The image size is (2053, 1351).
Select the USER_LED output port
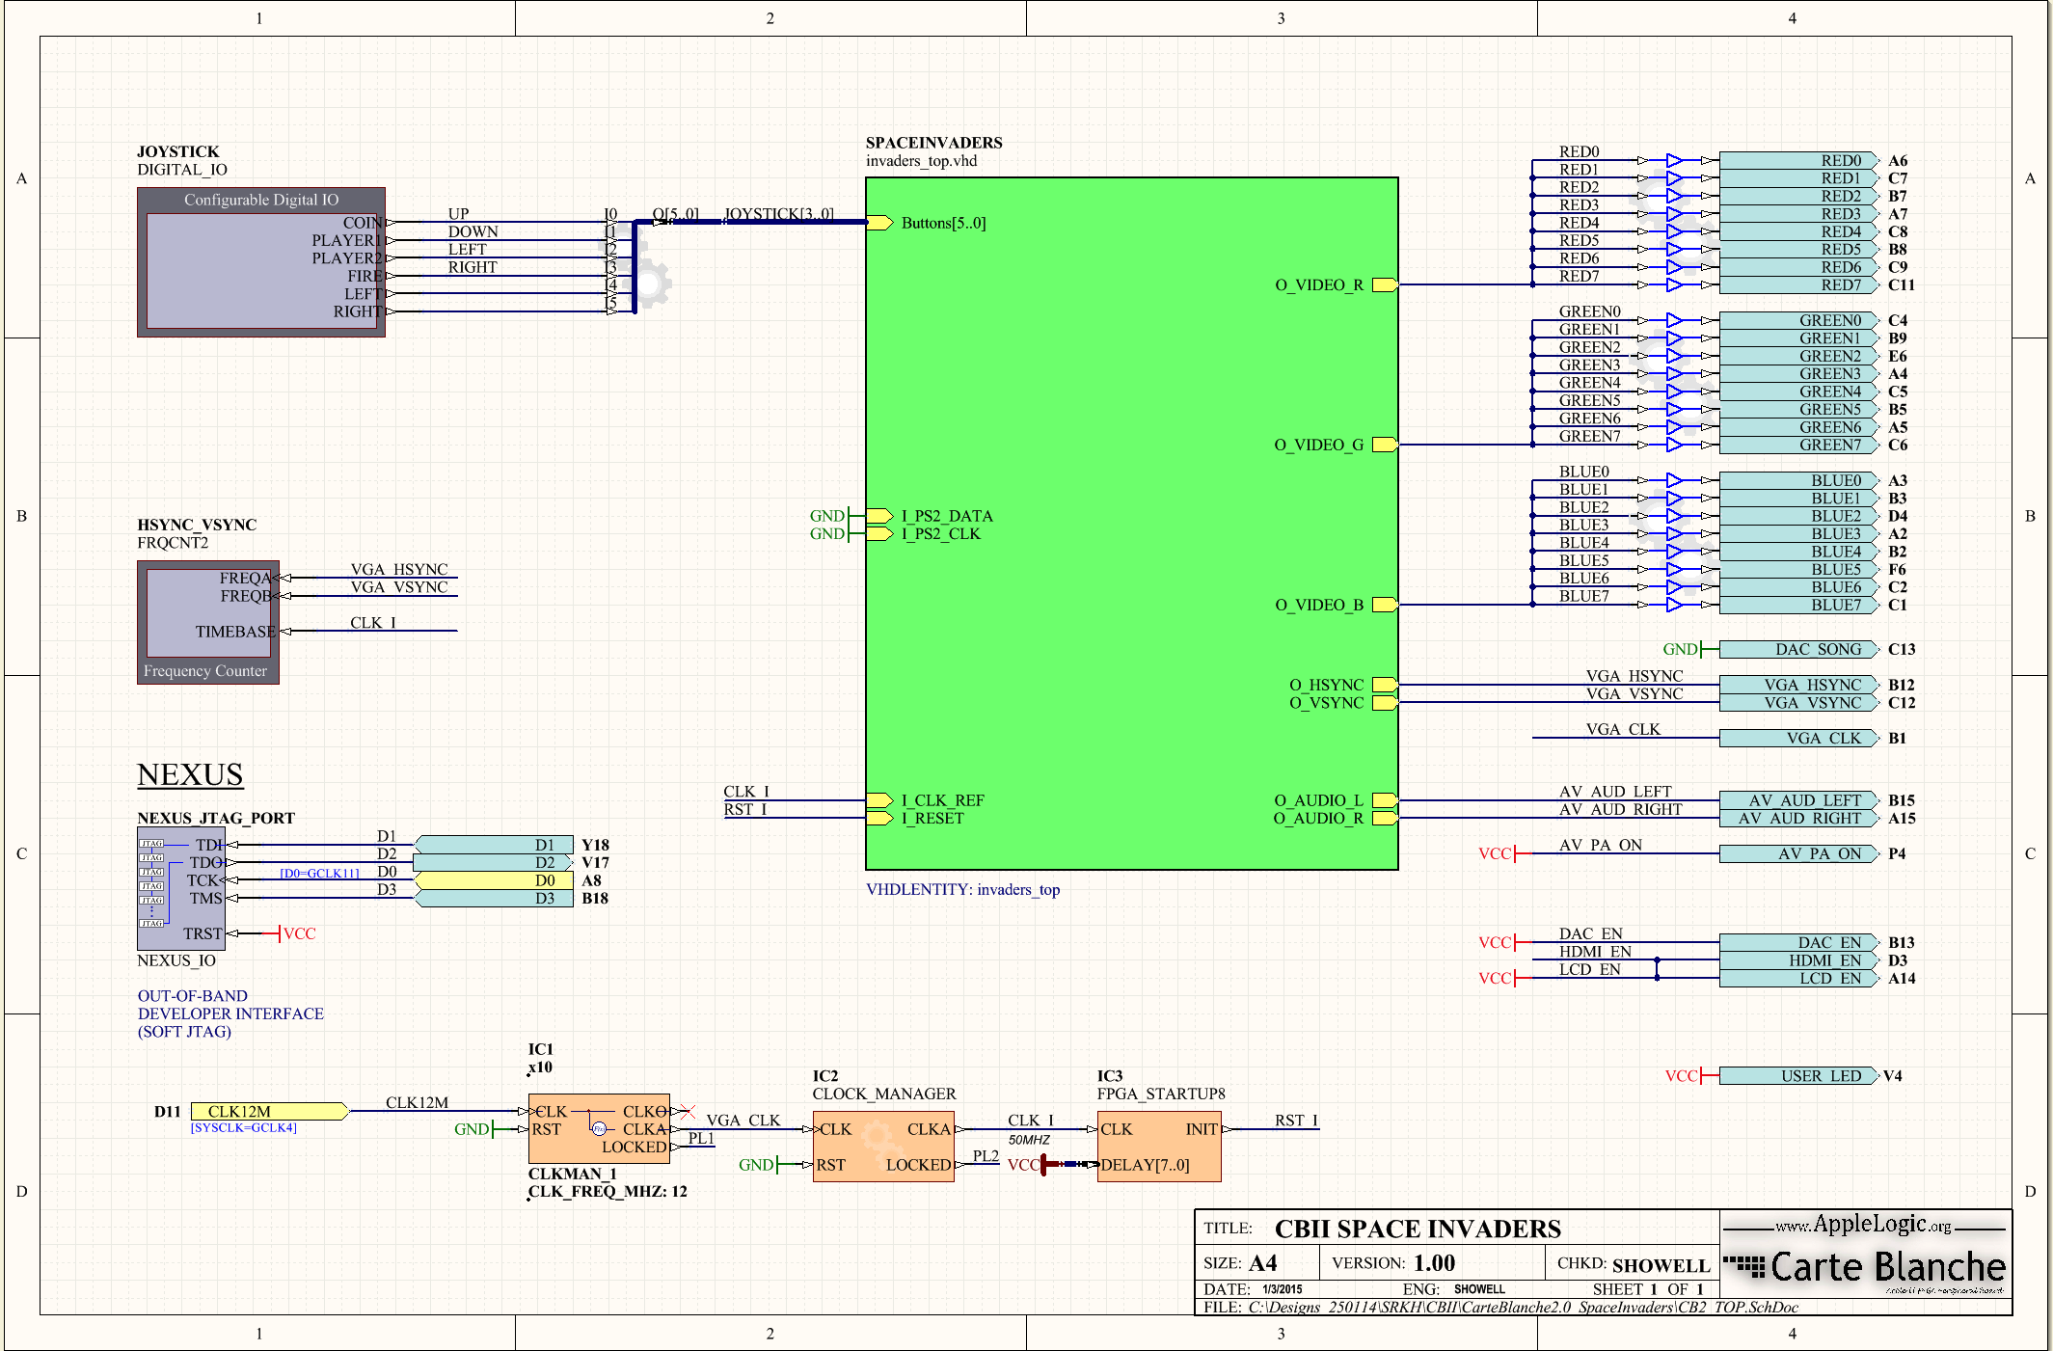1799,1075
